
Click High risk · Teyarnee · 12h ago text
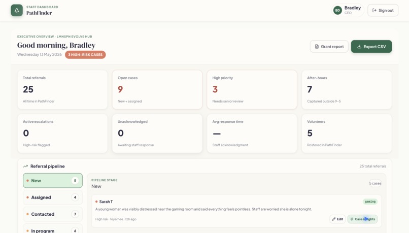coord(116,219)
